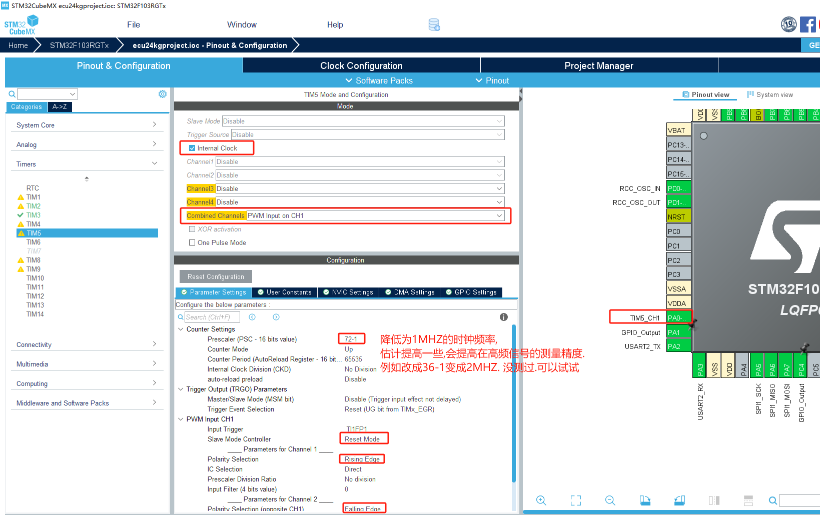The height and width of the screenshot is (520, 820).
Task: Toggle the XOR activation checkbox
Action: tap(192, 229)
